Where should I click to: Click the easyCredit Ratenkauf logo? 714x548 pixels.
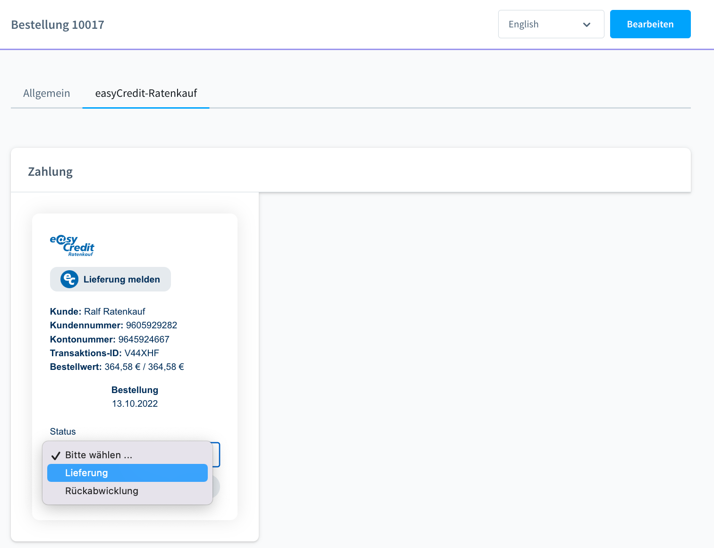pyautogui.click(x=72, y=246)
